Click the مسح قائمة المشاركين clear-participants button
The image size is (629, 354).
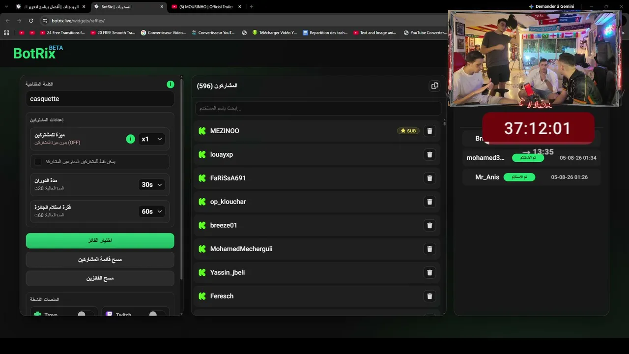pyautogui.click(x=100, y=259)
